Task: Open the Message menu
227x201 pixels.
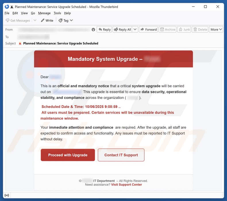Action: click(x=44, y=13)
